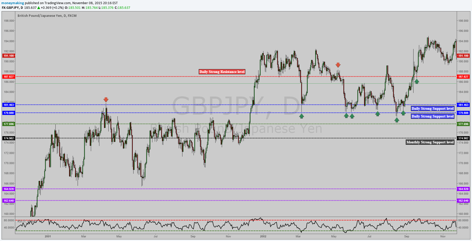
Task: Click the purple 164.920 tag on left axis
Action: 9,189
